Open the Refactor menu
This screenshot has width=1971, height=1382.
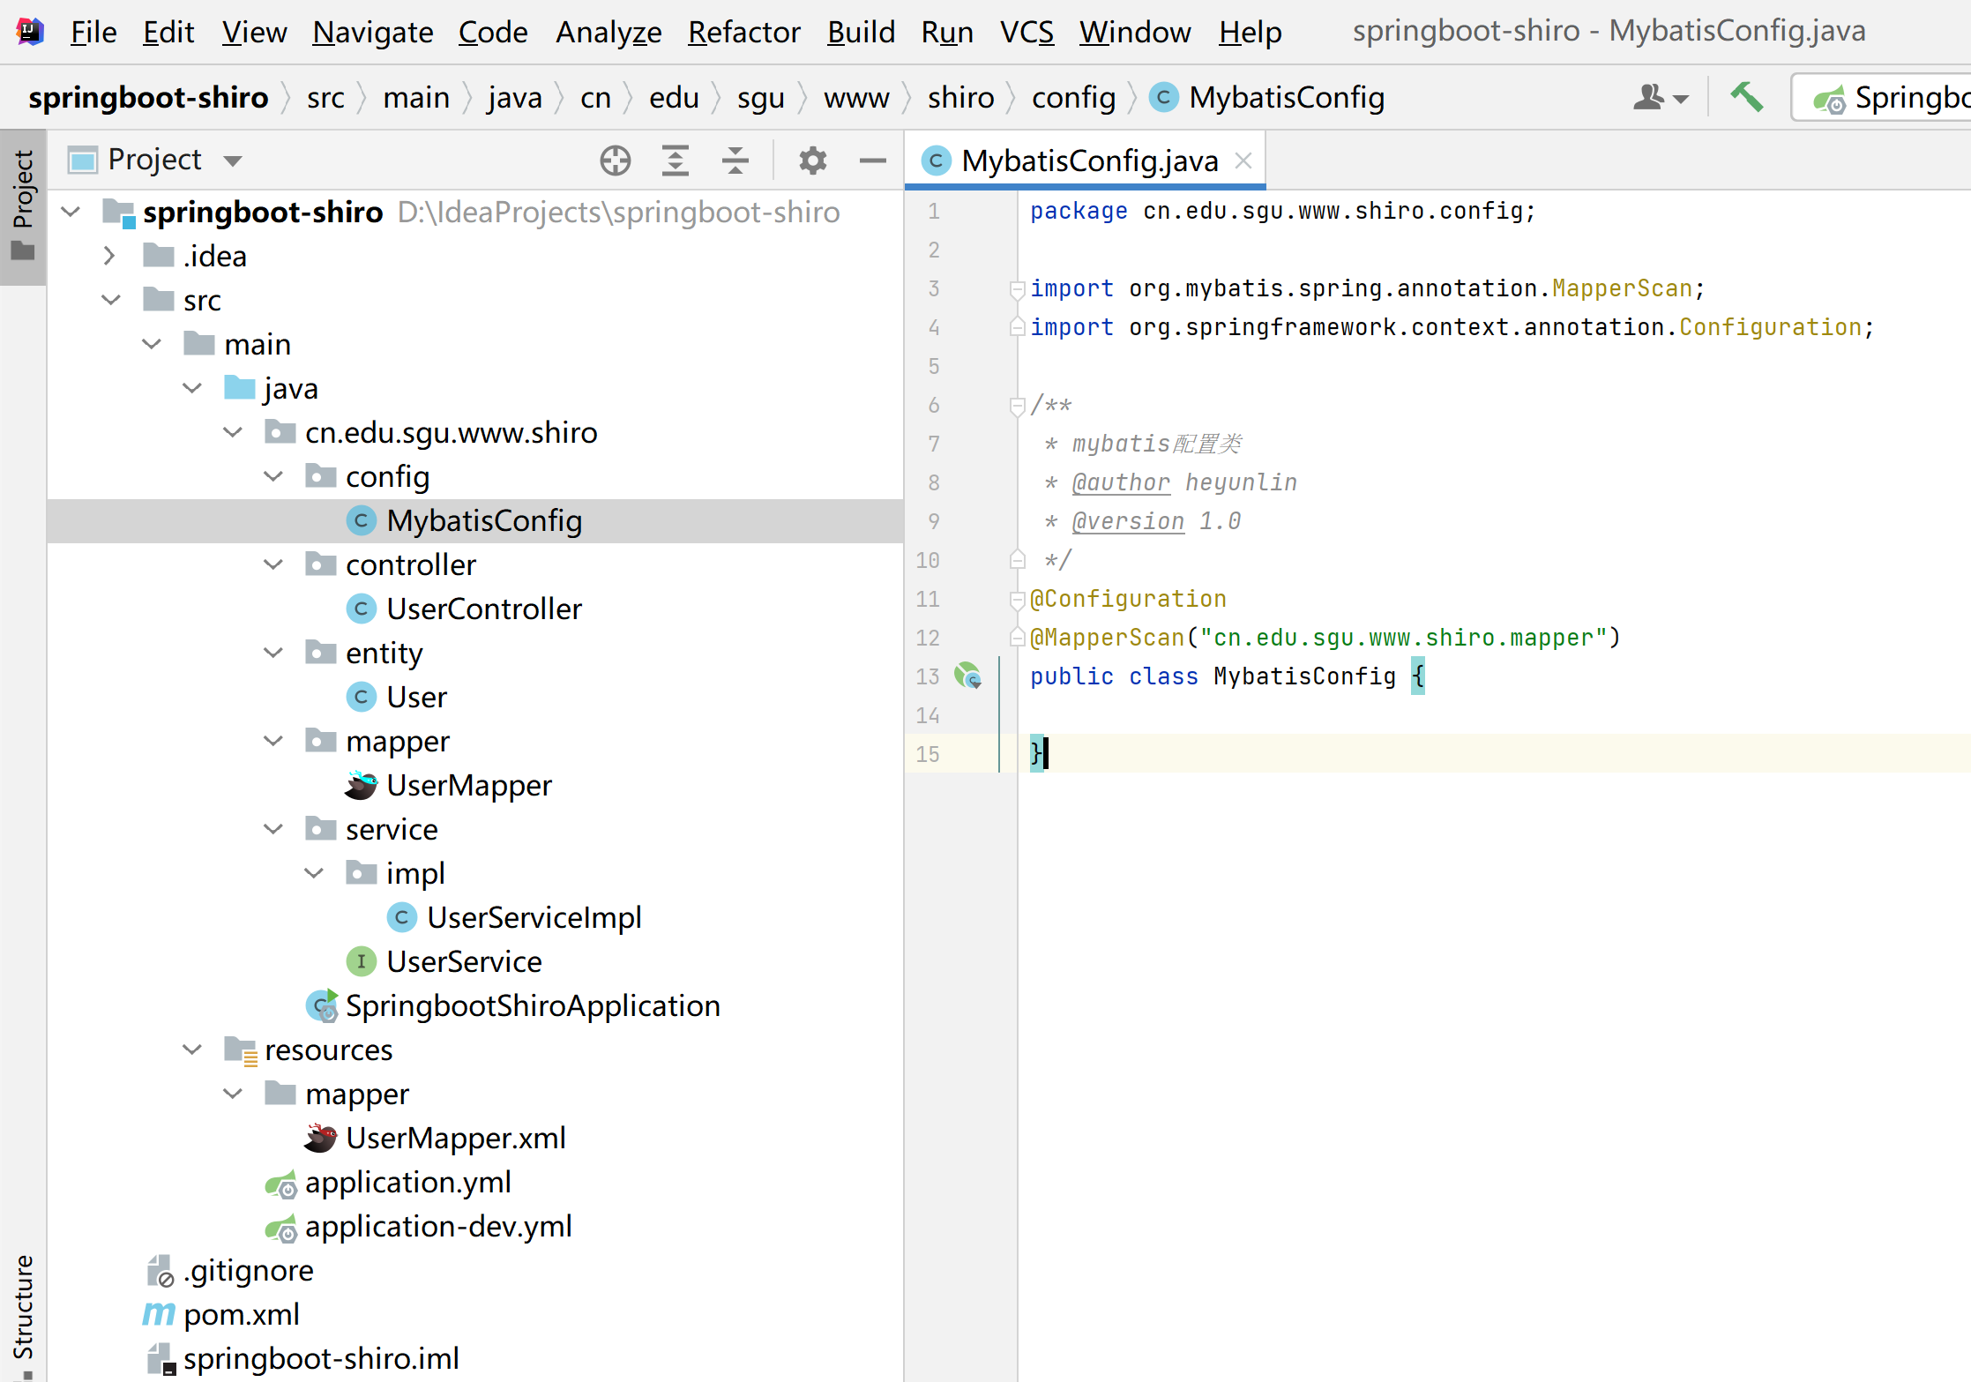click(x=743, y=32)
